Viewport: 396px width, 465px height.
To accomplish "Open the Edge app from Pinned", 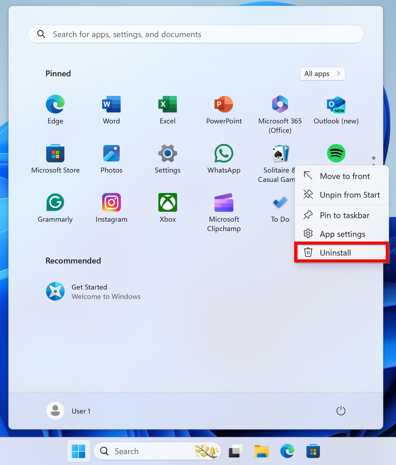I will (55, 110).
